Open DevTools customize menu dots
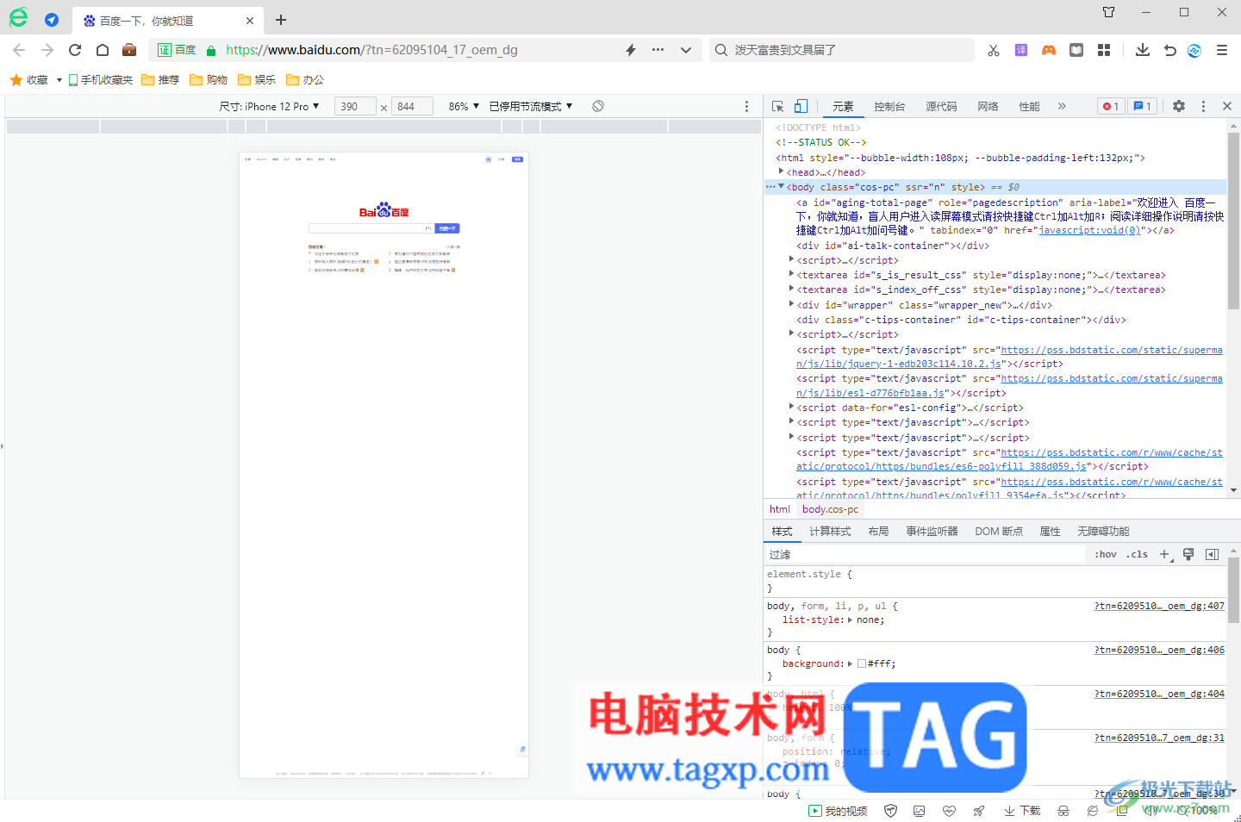The width and height of the screenshot is (1241, 822). click(x=1204, y=106)
